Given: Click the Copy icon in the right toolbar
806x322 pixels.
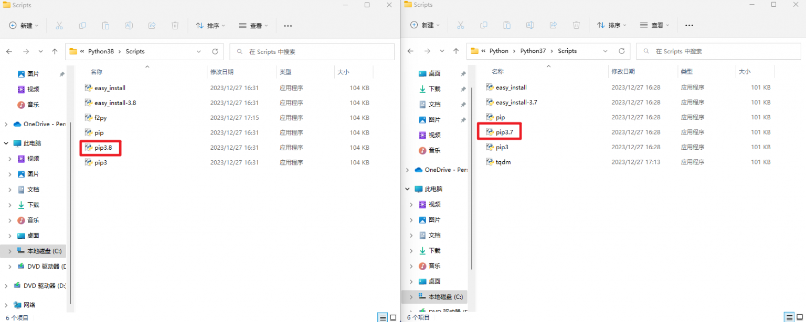Looking at the screenshot, I should click(483, 25).
